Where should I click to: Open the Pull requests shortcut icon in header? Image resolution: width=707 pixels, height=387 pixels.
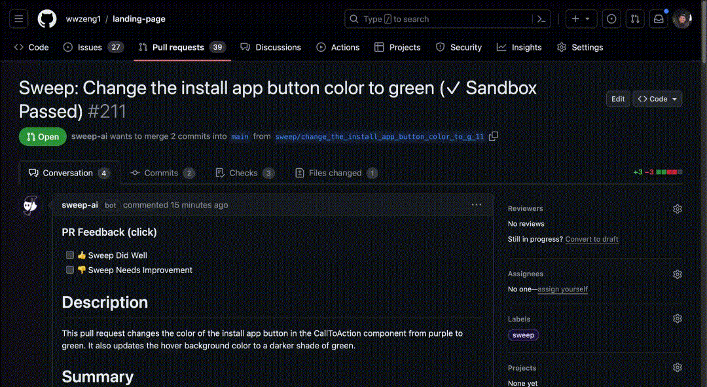pos(635,19)
